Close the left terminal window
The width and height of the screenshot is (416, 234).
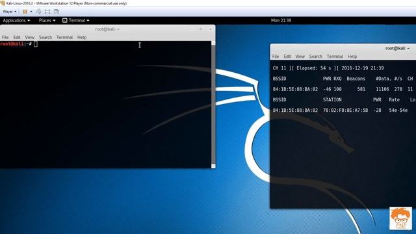tap(211, 29)
